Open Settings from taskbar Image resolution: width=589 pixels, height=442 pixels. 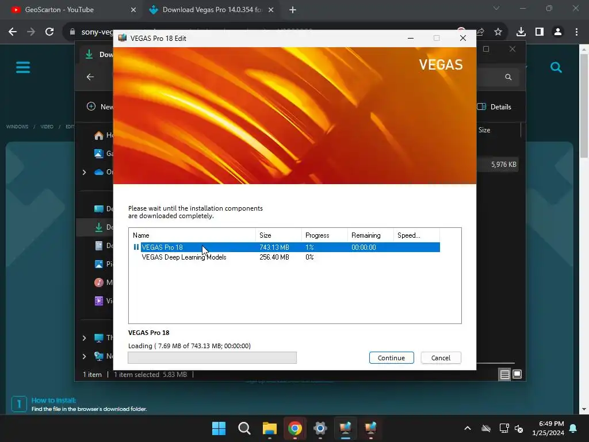point(320,428)
